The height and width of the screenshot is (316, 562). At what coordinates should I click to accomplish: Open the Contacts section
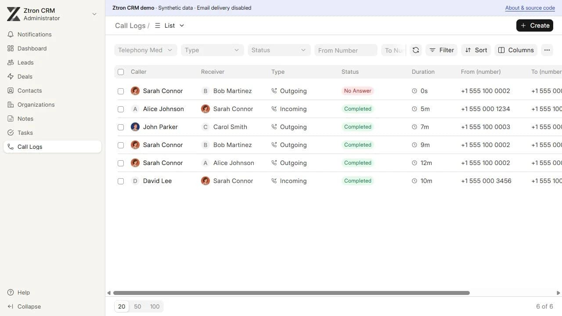click(52, 90)
